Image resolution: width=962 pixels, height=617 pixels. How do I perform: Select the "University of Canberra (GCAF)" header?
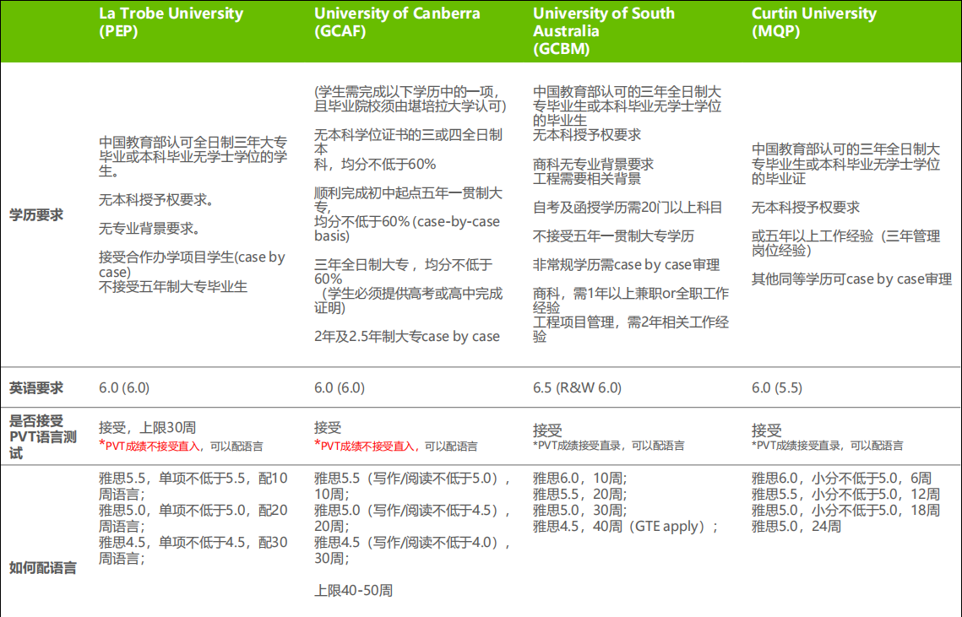click(397, 22)
